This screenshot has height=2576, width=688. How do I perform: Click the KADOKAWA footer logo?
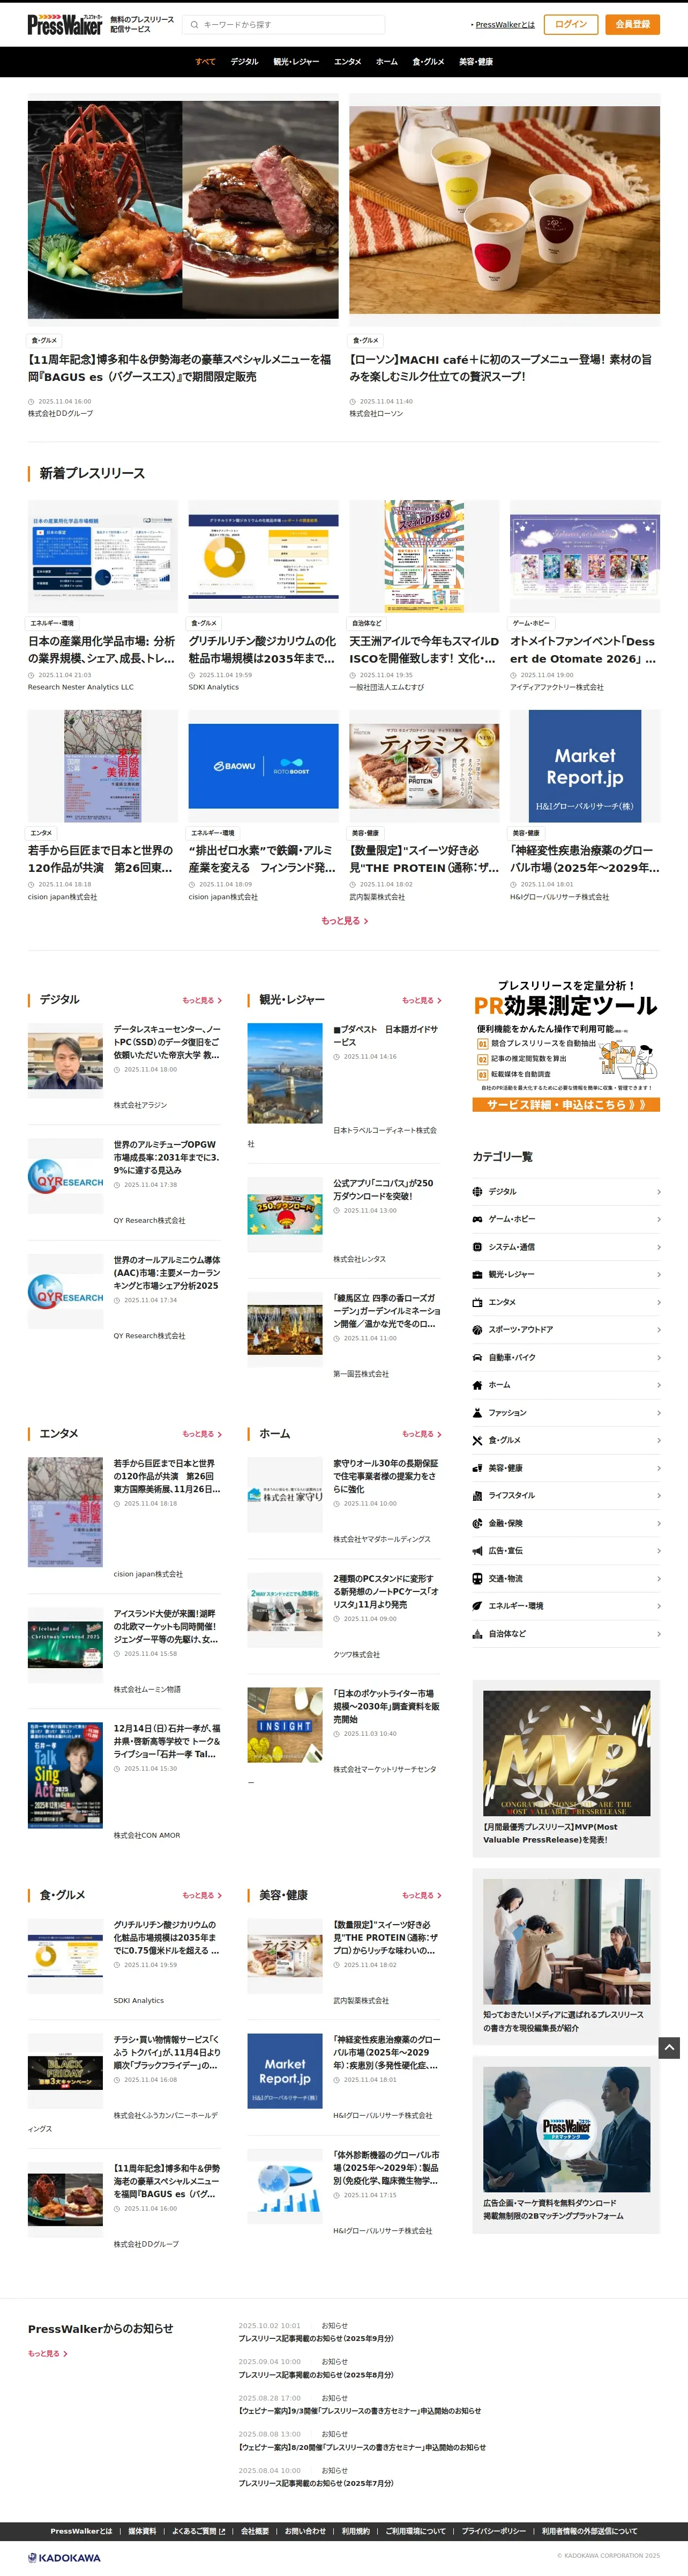[x=64, y=2557]
